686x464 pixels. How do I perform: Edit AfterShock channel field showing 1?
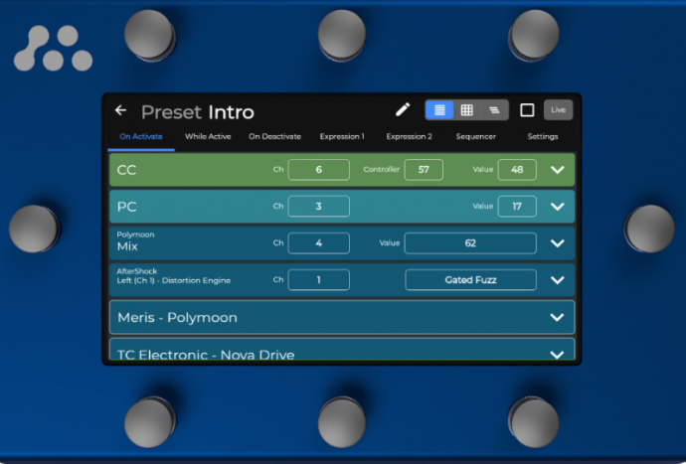click(x=318, y=280)
